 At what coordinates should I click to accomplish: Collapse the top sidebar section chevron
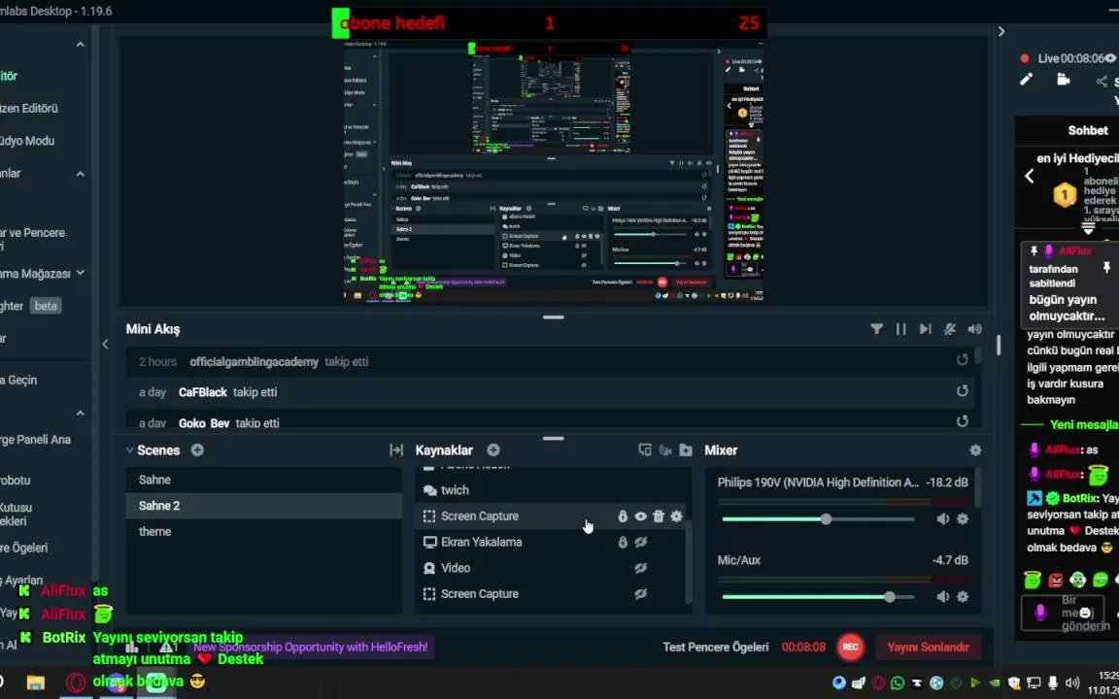tap(81, 45)
